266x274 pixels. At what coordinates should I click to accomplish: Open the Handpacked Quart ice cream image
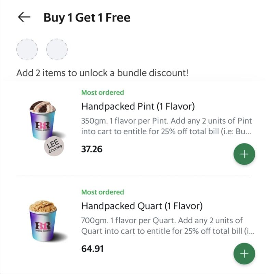[45, 221]
